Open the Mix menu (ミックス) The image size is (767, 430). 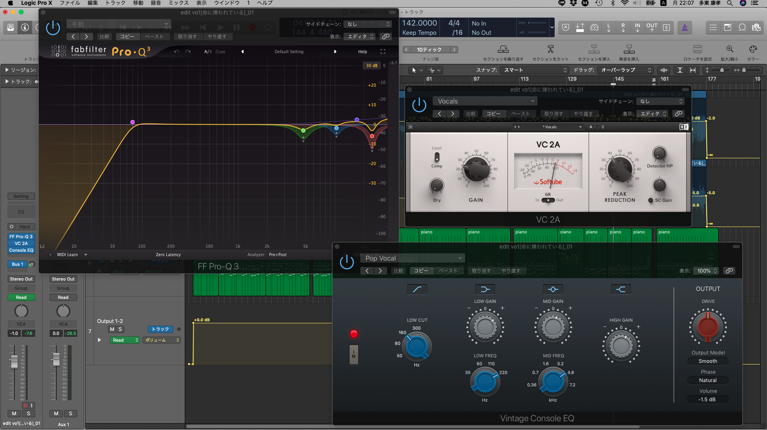[x=178, y=3]
